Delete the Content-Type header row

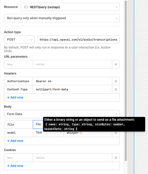pos(116,89)
